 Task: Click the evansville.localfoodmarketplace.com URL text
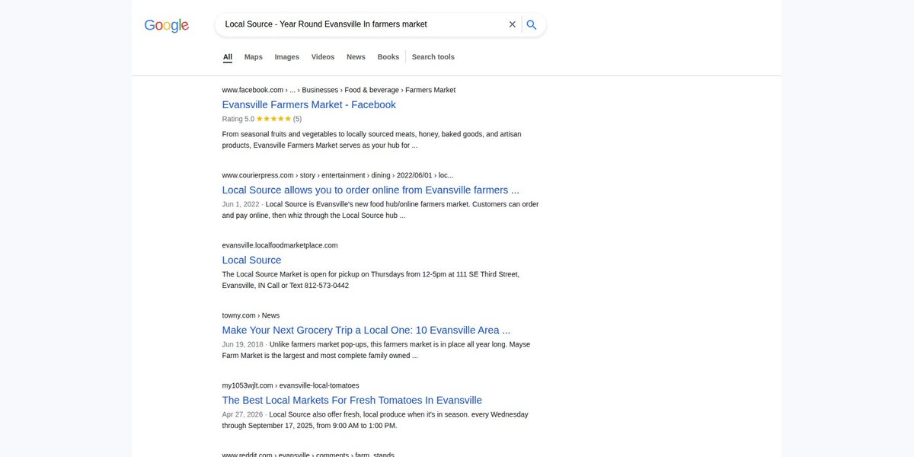(280, 245)
